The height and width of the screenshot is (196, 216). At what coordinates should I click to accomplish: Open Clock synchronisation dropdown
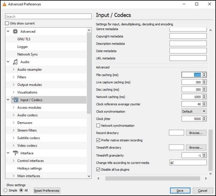pos(194,112)
